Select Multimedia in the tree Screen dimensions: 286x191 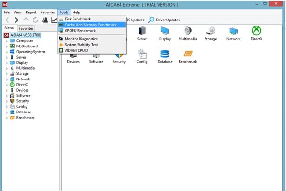pyautogui.click(x=26, y=68)
